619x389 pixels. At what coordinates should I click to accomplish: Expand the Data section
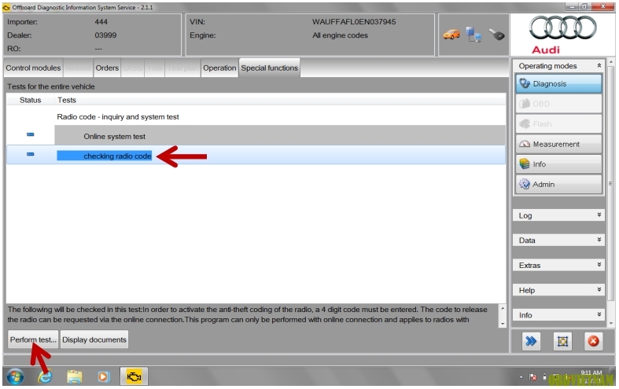558,240
